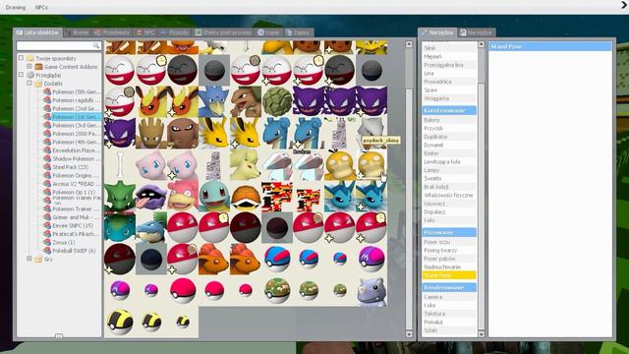629x354 pixels.
Task: Select the Flareon icon without star
Action: (150, 102)
